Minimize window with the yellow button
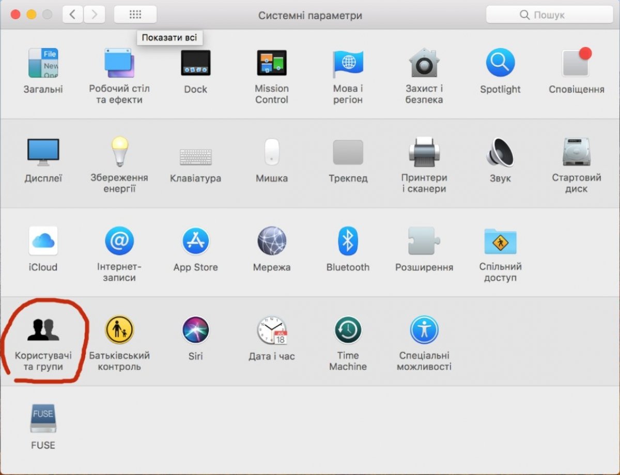This screenshot has height=475, width=620. (x=32, y=14)
